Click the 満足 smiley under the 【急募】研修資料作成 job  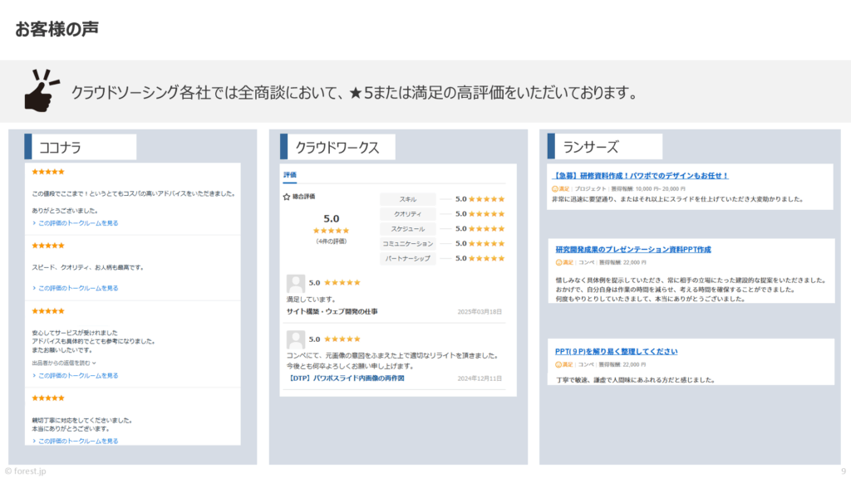point(554,189)
